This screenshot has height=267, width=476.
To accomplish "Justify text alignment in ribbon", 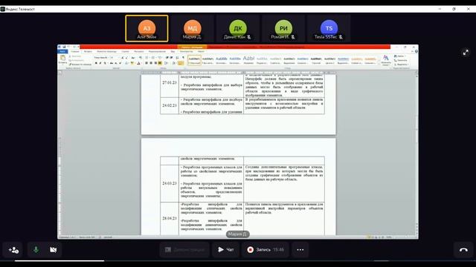I will click(x=160, y=63).
